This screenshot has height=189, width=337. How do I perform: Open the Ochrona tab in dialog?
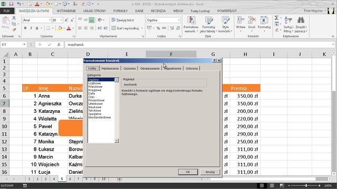click(192, 68)
